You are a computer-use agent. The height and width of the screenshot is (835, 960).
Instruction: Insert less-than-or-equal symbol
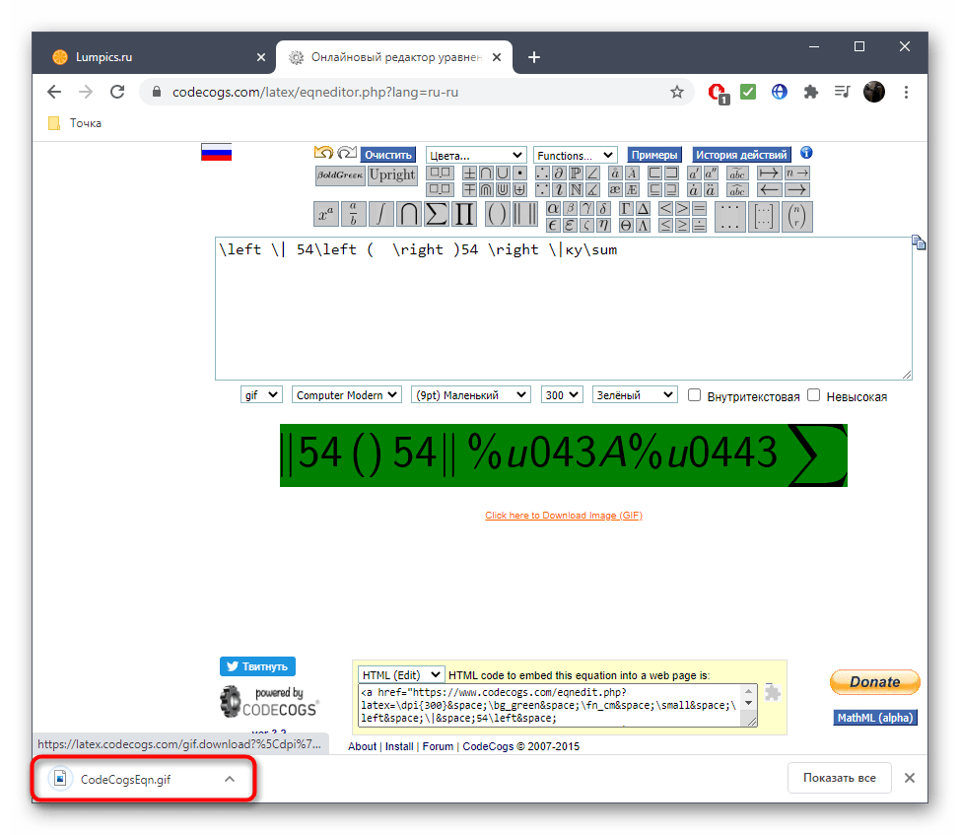point(665,226)
